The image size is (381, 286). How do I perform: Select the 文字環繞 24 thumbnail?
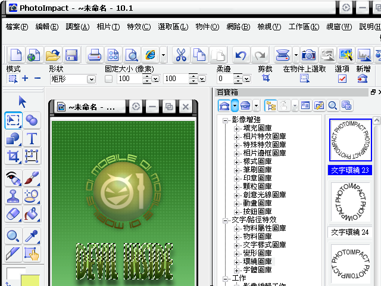tap(351, 202)
